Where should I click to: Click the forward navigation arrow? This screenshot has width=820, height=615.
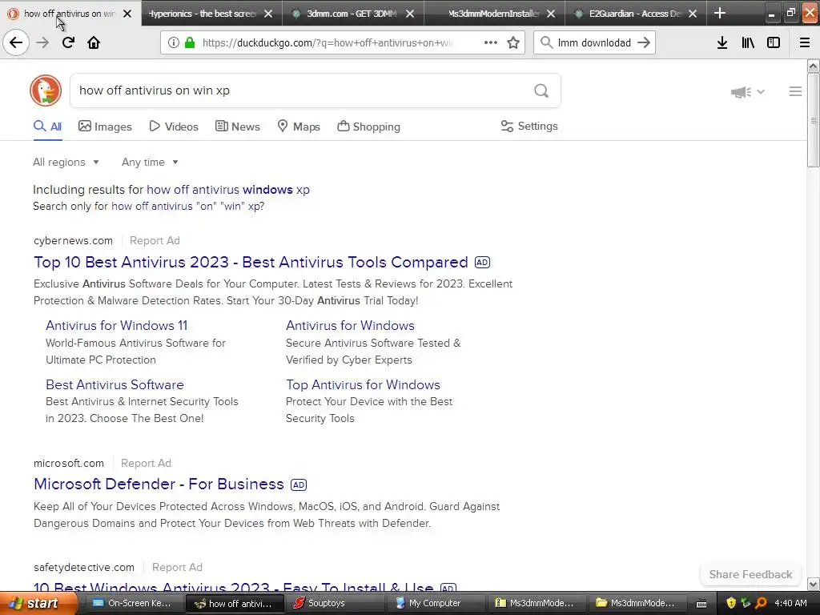coord(42,42)
